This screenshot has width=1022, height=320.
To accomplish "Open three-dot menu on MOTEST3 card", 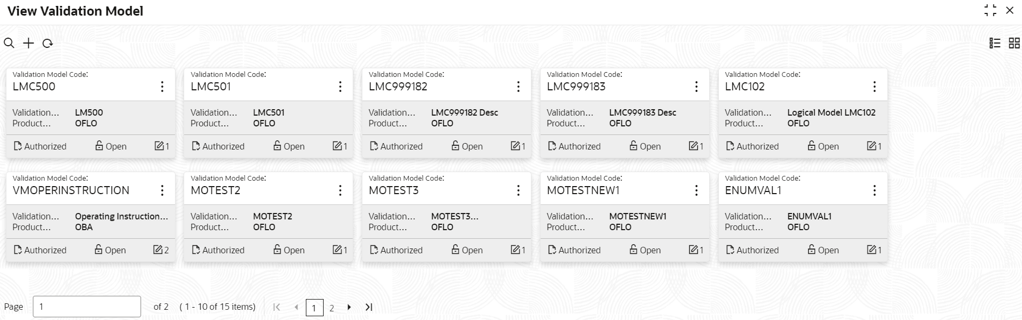I will tap(518, 190).
